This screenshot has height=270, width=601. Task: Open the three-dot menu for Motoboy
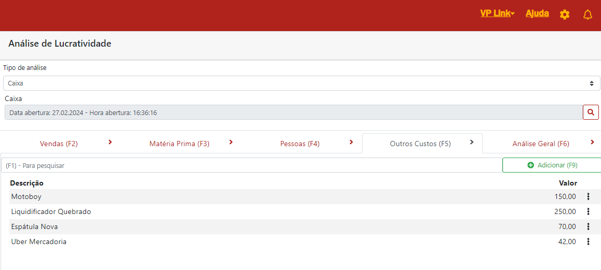coord(588,196)
